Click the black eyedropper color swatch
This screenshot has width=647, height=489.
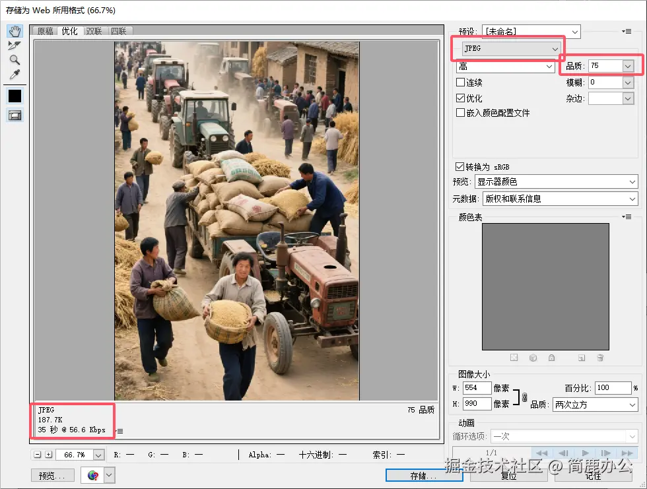(15, 96)
